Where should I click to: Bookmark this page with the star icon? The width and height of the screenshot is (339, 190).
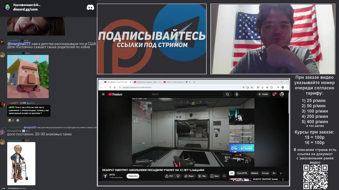[252, 87]
